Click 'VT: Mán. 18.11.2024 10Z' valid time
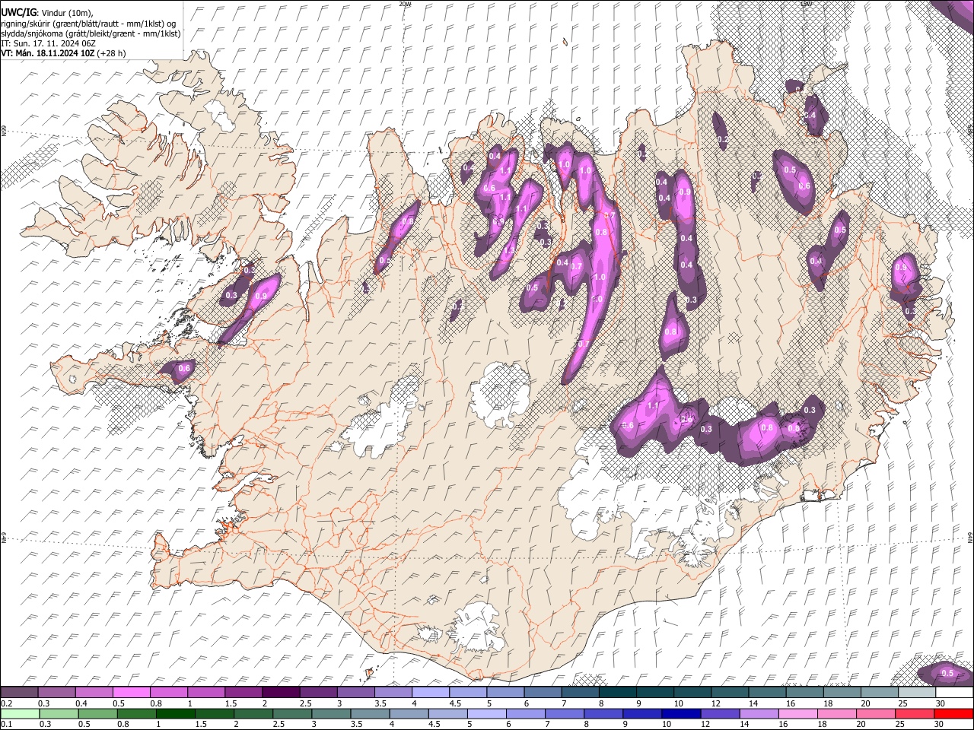This screenshot has height=730, width=974. coord(47,53)
